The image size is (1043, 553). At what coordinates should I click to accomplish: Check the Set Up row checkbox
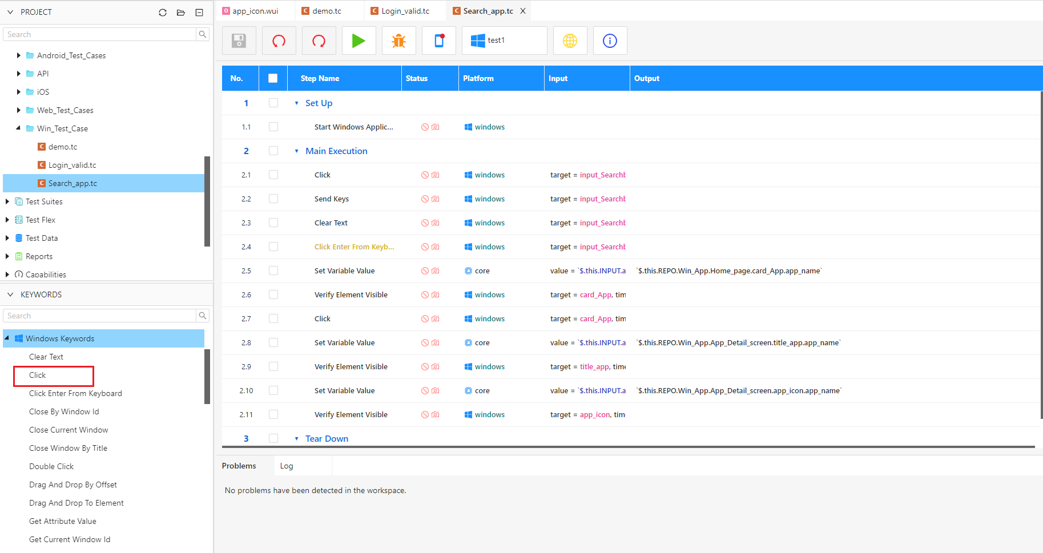273,103
